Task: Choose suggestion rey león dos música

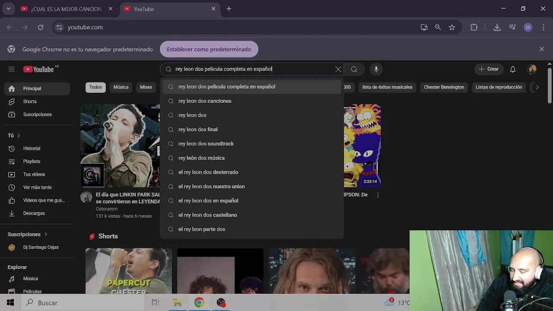Action: click(252, 158)
